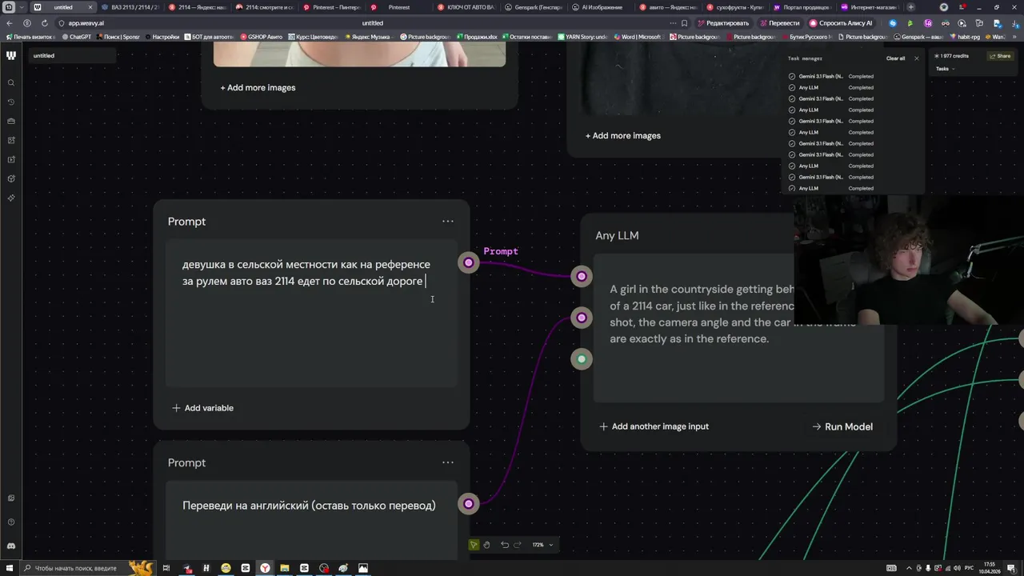
Task: Click the Windows Start button
Action: click(9, 568)
